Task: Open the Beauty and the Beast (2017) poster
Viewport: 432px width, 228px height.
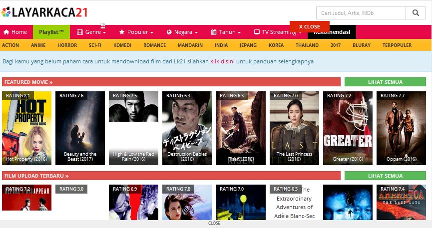Action: (x=80, y=128)
